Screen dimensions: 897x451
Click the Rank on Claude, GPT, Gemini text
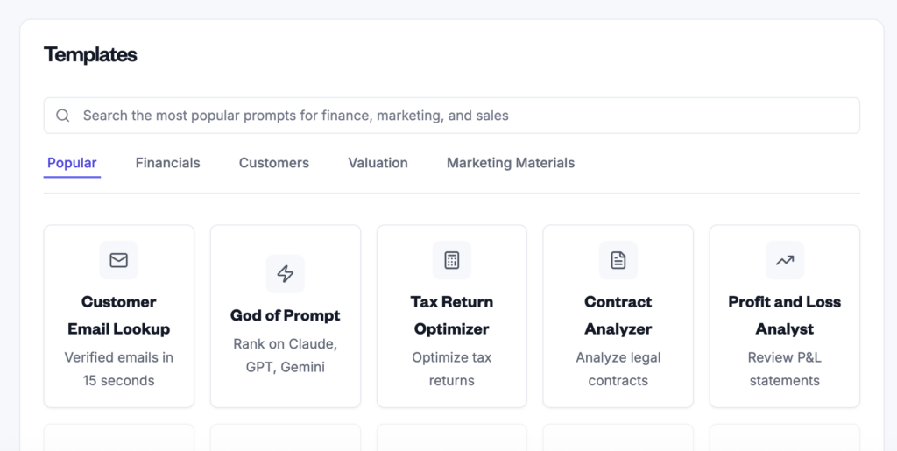pos(286,355)
